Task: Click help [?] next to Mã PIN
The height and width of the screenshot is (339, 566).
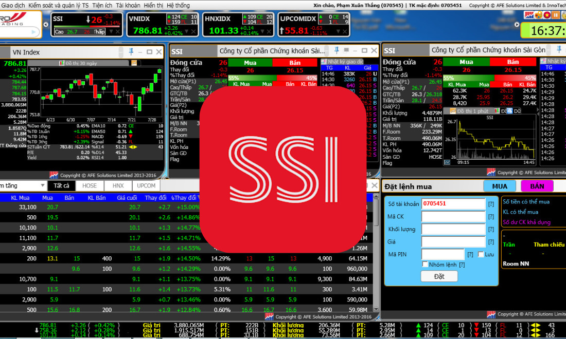Action: pos(470,254)
